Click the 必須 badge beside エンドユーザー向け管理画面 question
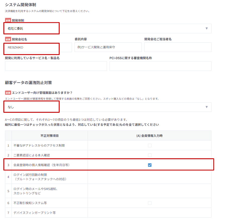Screen dimensions: 230x222 pyautogui.click(x=8, y=93)
